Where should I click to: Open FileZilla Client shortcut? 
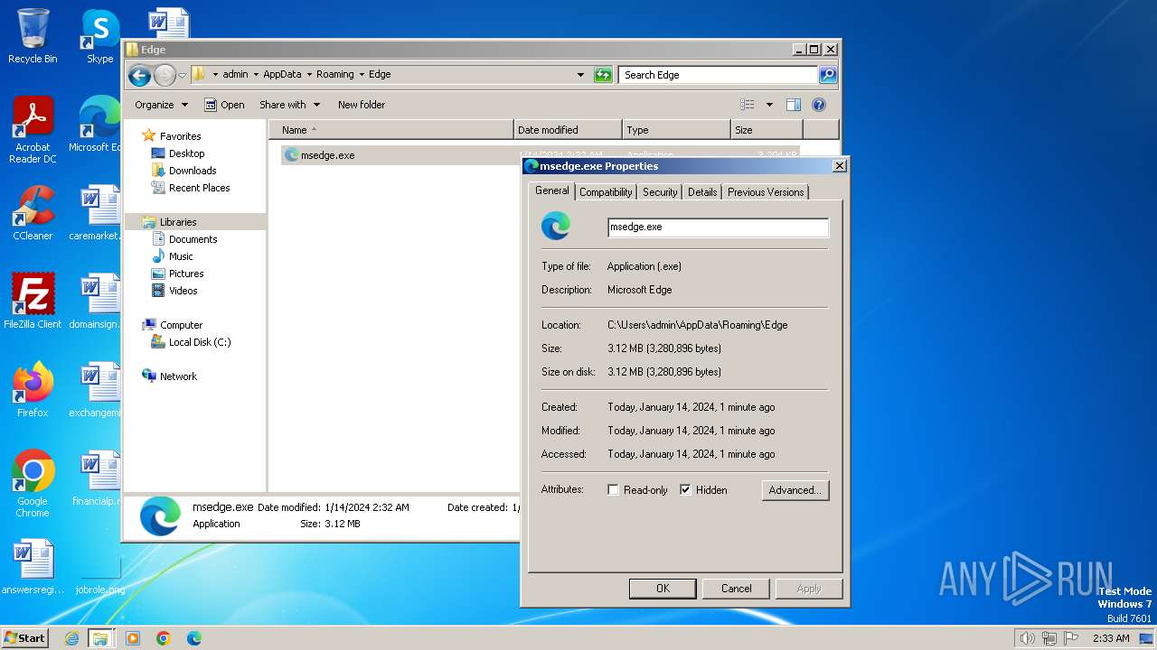(33, 302)
